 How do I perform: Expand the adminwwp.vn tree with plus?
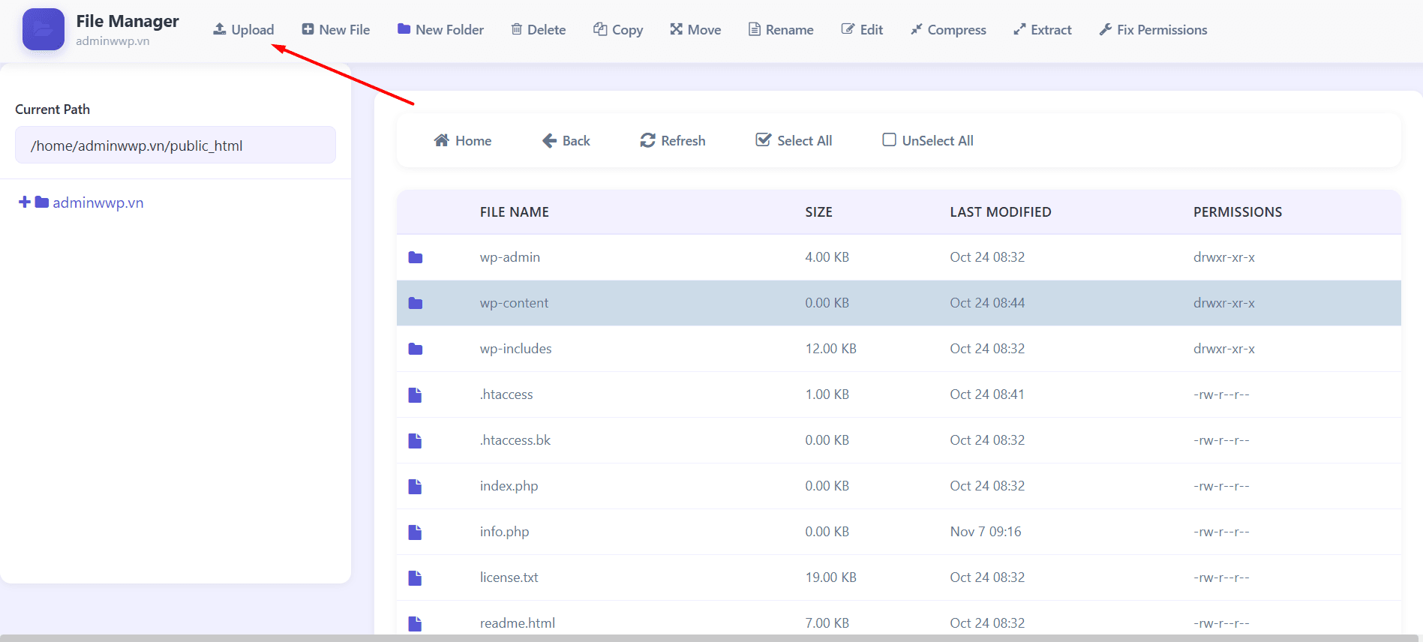coord(25,202)
